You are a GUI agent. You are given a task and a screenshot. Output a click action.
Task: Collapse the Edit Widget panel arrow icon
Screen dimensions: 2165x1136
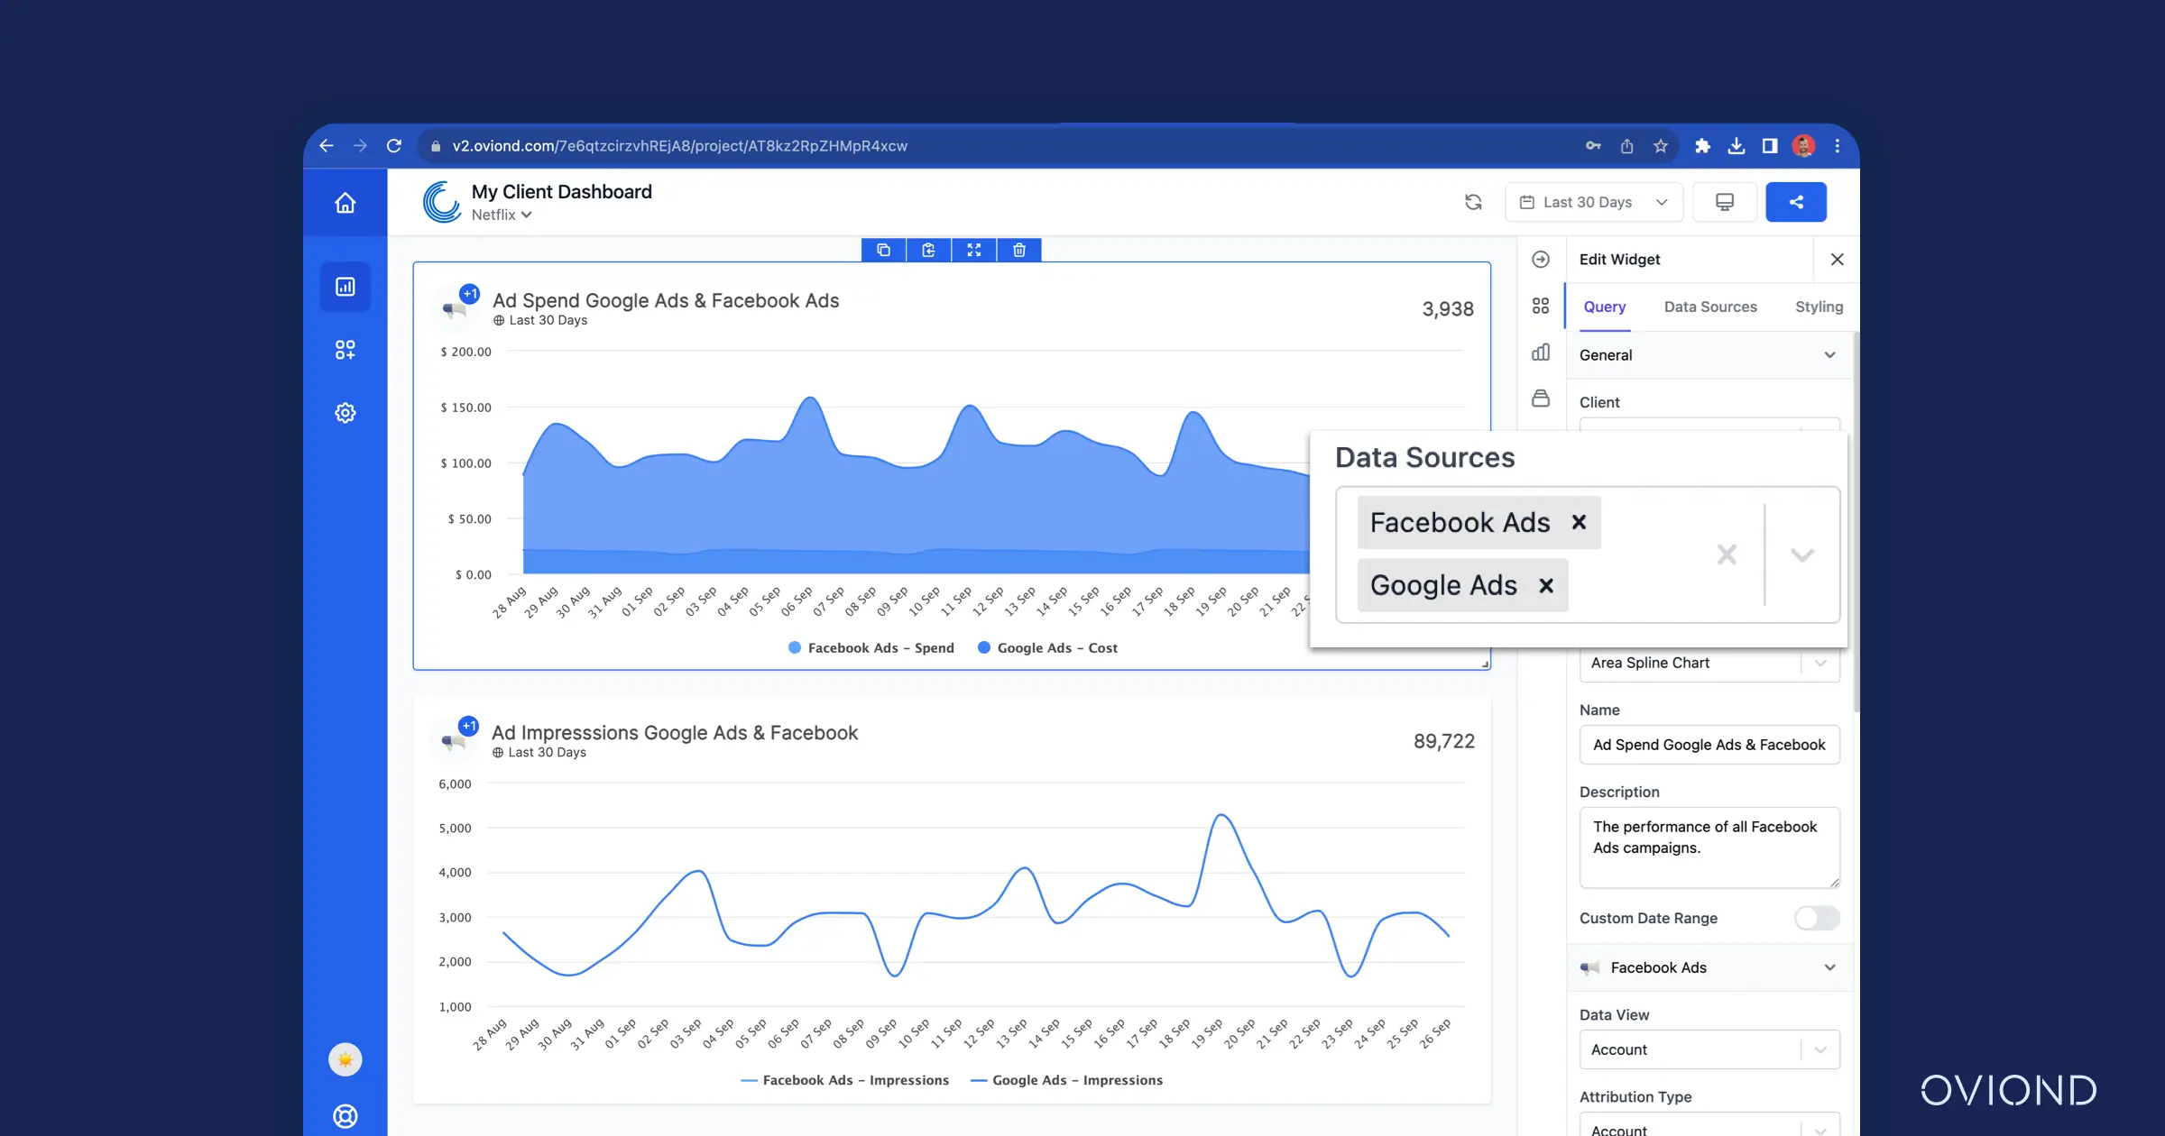(x=1541, y=260)
